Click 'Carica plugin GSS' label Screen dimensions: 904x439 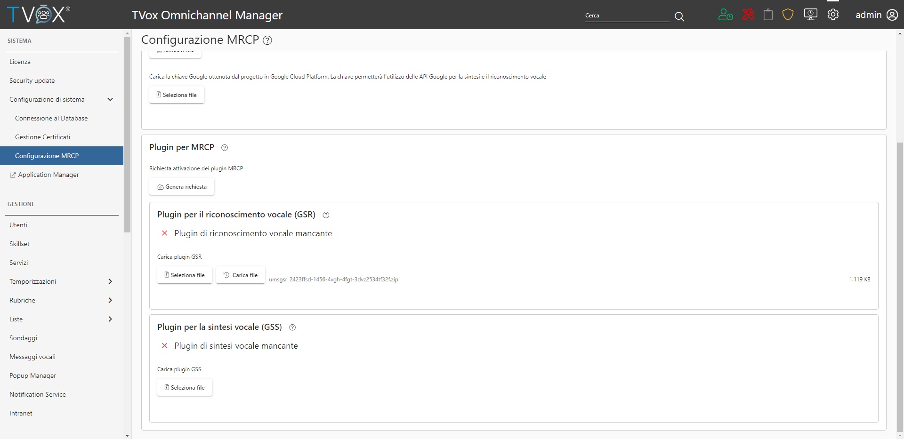[x=179, y=369]
